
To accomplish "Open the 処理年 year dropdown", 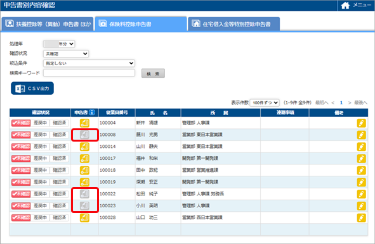I will [x=59, y=44].
